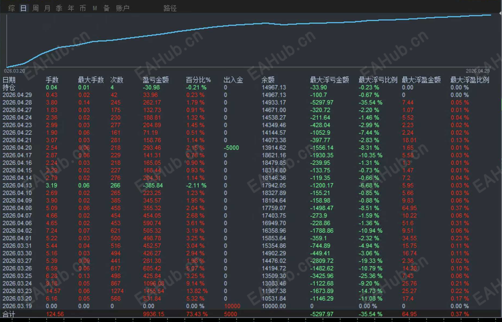Open the 账户 account menu
This screenshot has width=502, height=322.
(x=123, y=8)
